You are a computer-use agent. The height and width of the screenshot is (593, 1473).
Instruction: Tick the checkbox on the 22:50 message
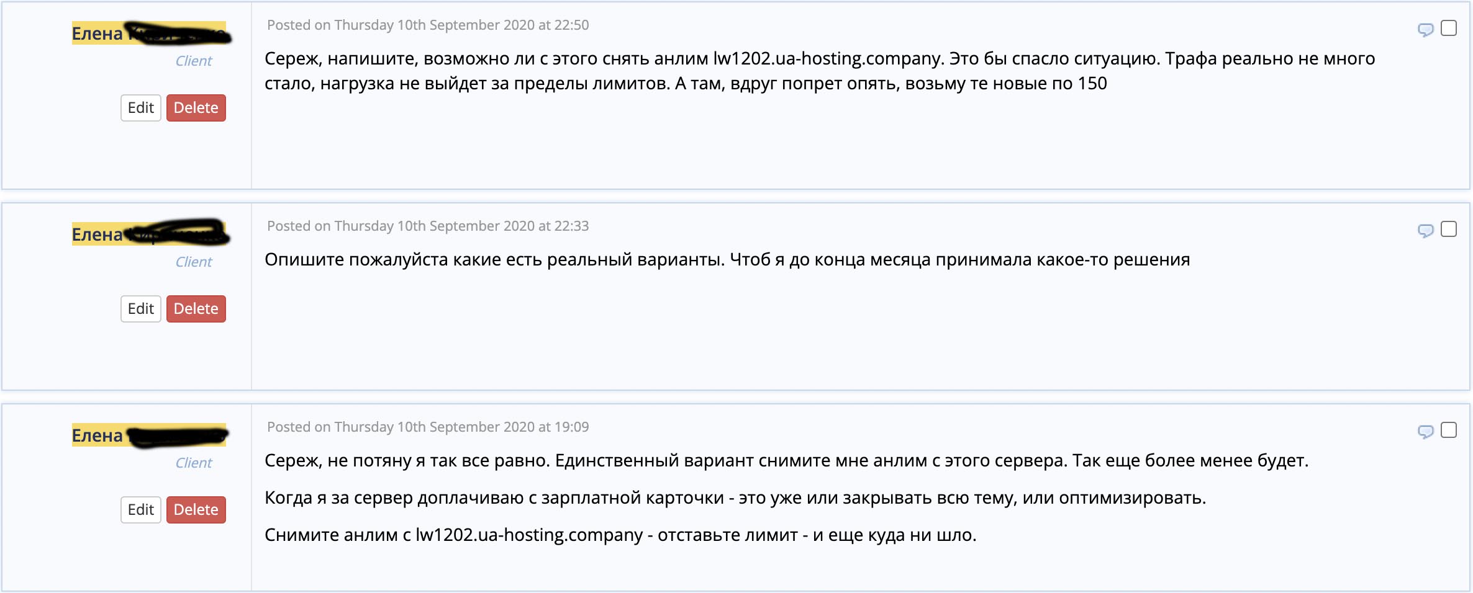pos(1449,28)
